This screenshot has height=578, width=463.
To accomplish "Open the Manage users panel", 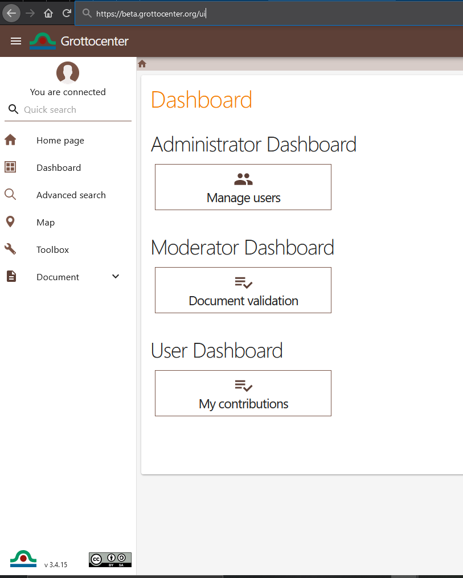I will coord(243,187).
